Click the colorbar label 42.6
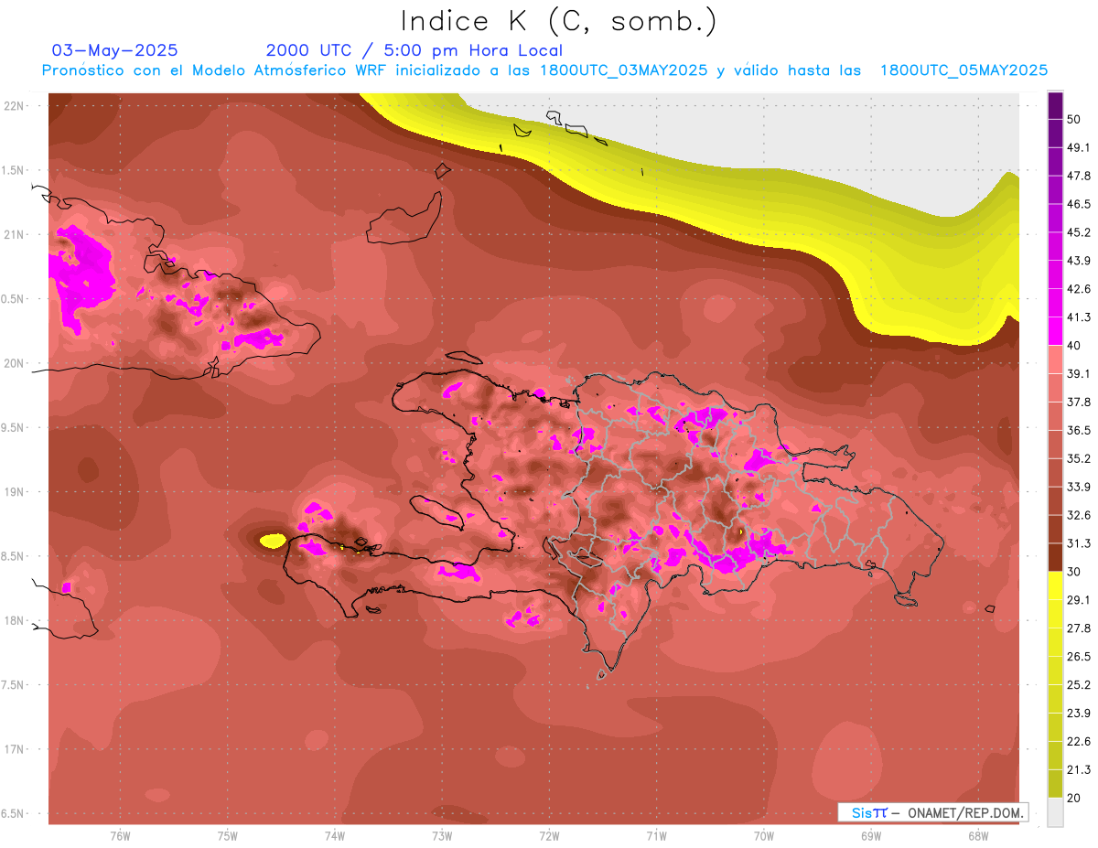Viewport: 1098px width, 848px height. [x=1080, y=289]
